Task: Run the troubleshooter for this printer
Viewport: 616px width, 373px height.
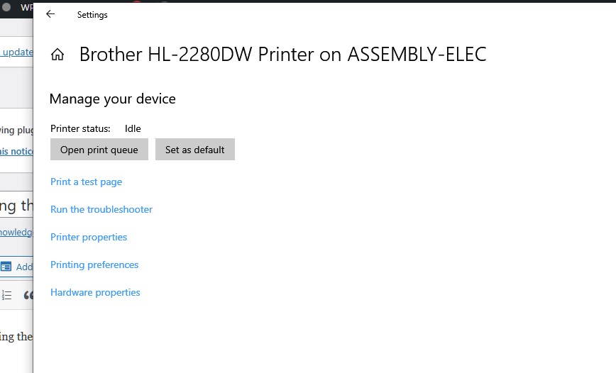Action: click(x=101, y=209)
